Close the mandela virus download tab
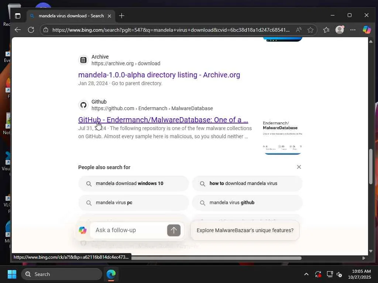Viewport: 378px width, 283px height. (109, 16)
